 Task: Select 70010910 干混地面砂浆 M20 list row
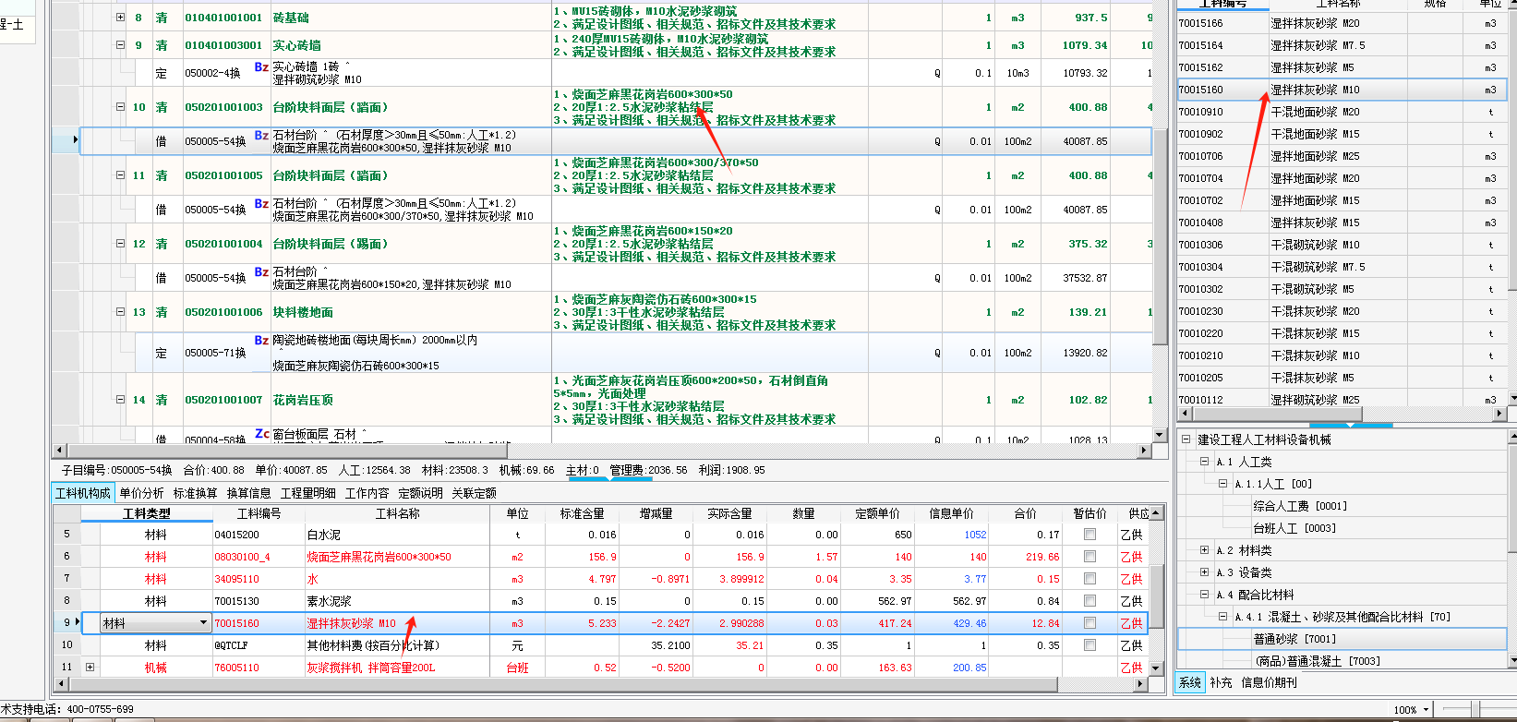1342,112
